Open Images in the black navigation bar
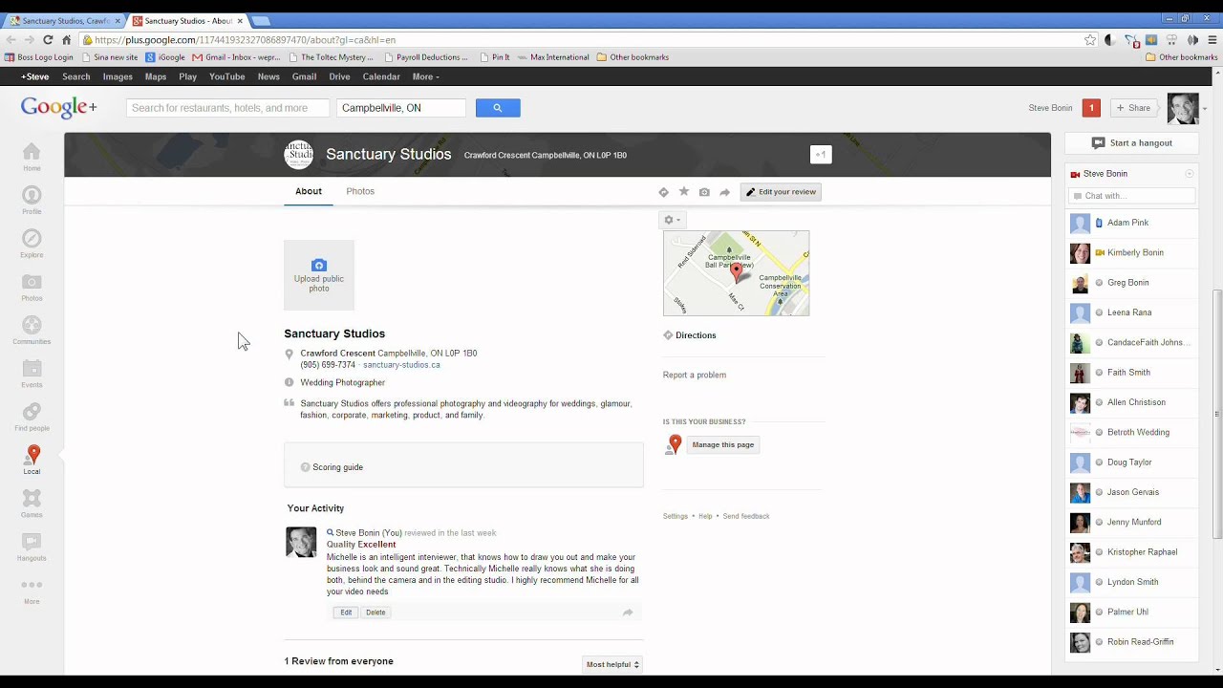 [x=118, y=76]
